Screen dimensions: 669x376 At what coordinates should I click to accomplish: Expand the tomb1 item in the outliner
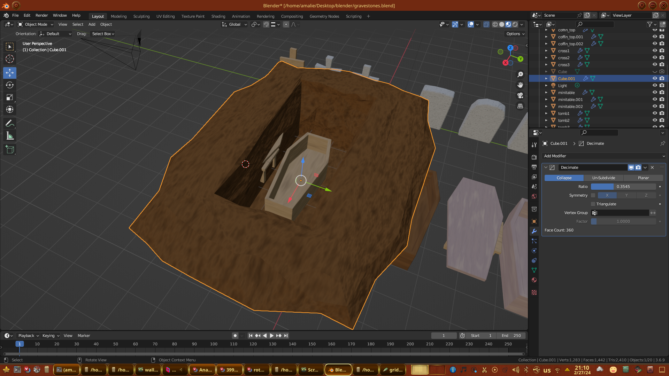click(546, 113)
